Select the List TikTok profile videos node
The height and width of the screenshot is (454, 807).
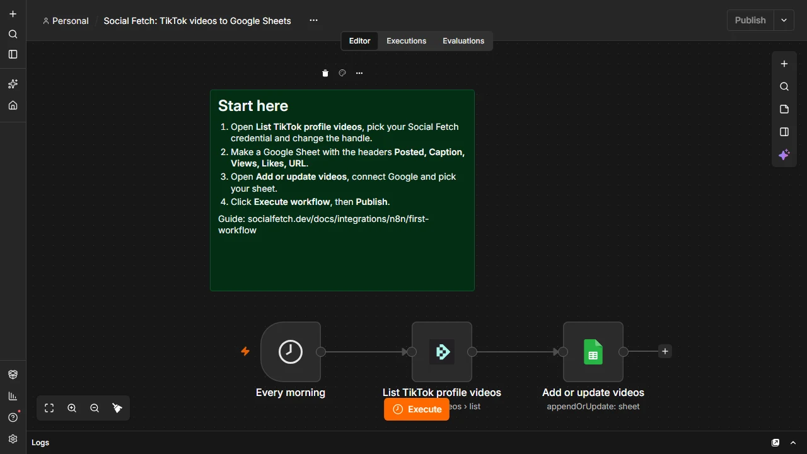coord(442,352)
